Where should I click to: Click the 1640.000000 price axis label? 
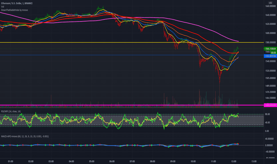point(270,15)
